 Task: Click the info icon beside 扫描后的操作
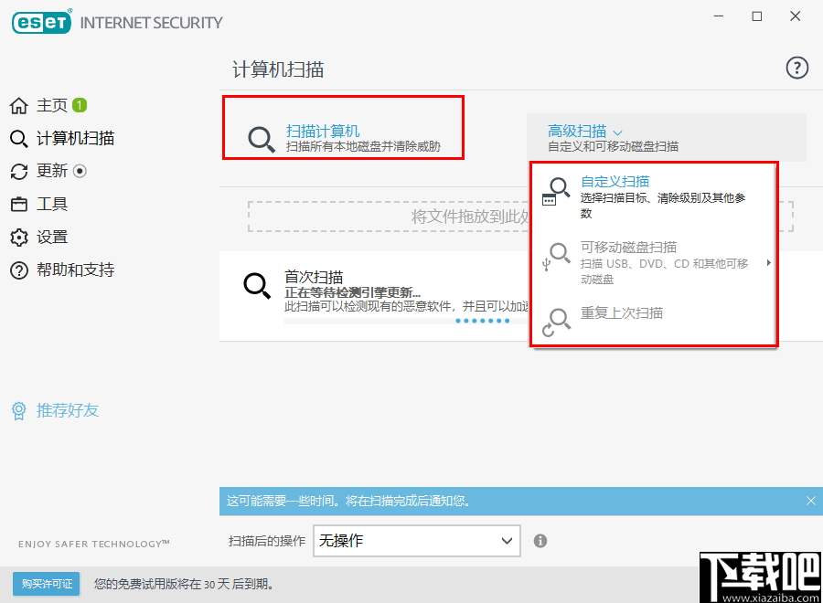(x=540, y=541)
